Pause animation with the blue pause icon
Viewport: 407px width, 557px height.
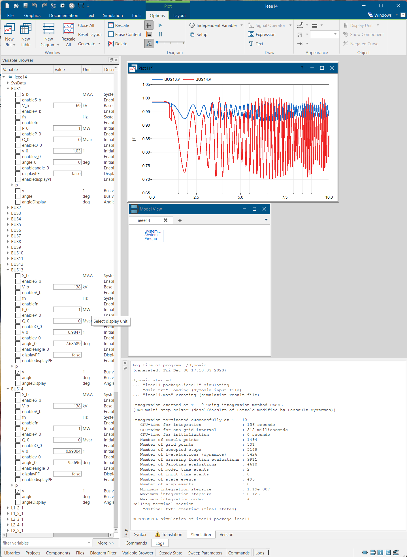(x=160, y=34)
